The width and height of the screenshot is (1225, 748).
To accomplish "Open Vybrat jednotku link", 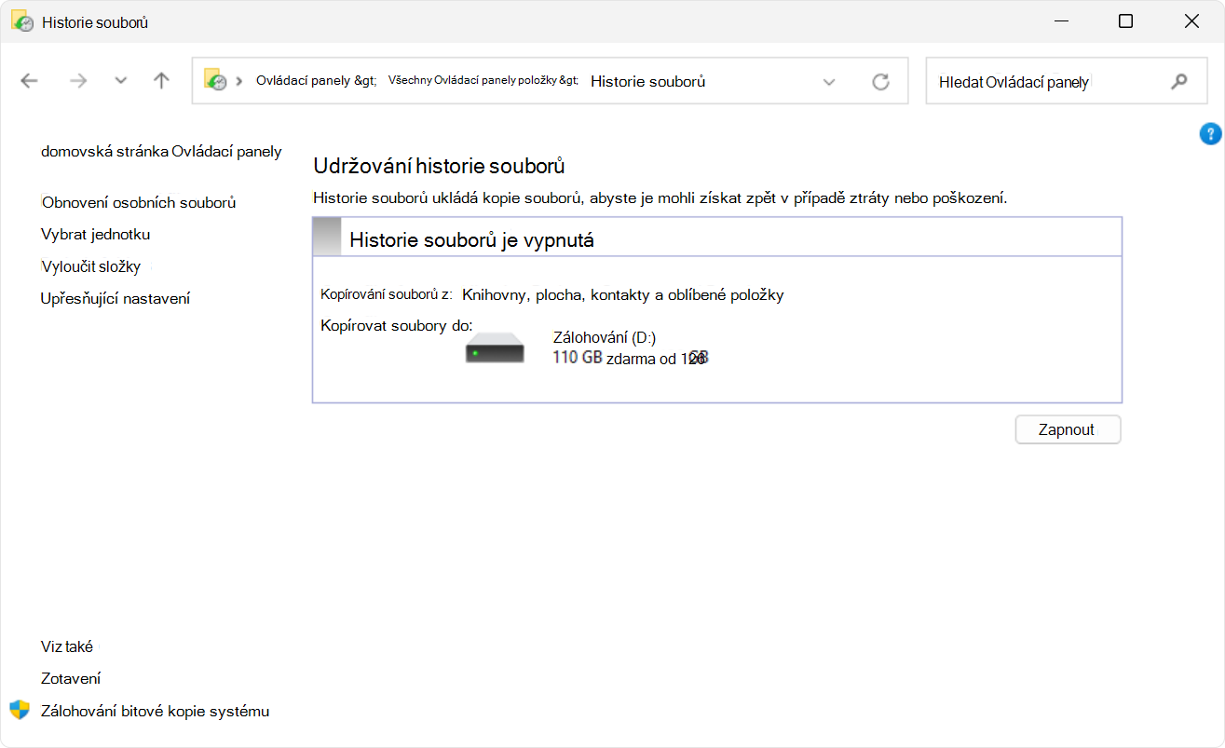I will 96,235.
